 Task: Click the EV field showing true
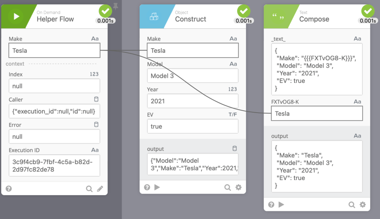pos(192,126)
